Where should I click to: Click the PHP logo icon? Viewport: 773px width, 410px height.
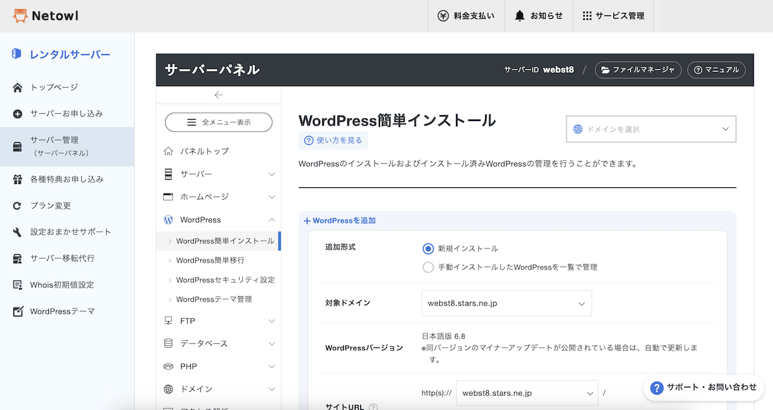coord(168,367)
